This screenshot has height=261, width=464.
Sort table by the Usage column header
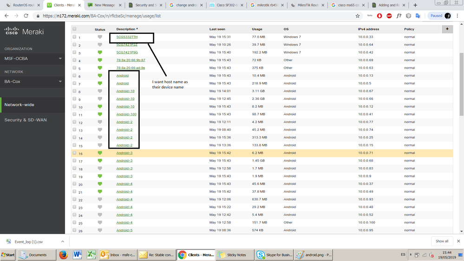pos(257,29)
